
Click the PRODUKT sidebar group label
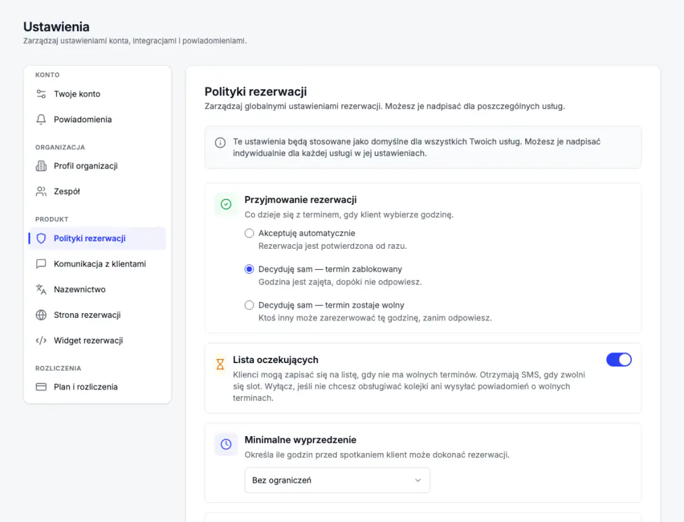52,219
